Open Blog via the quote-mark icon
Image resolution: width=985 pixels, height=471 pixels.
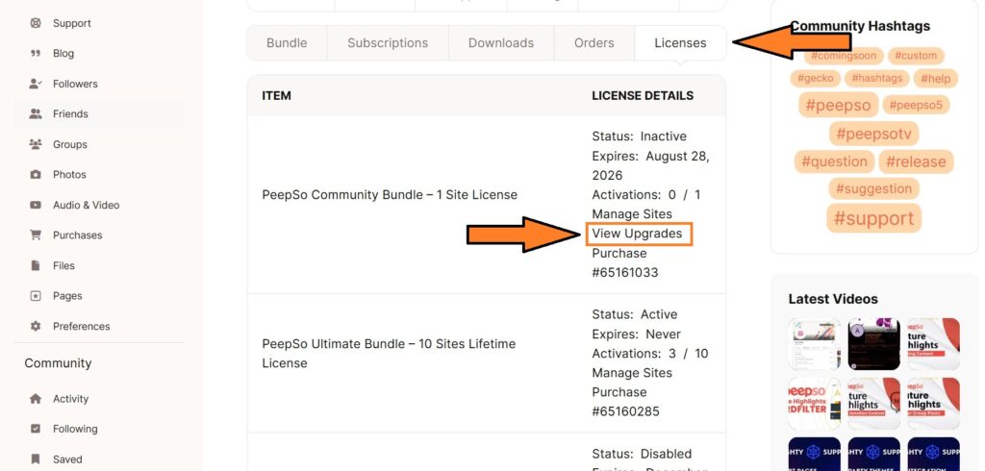tap(36, 54)
